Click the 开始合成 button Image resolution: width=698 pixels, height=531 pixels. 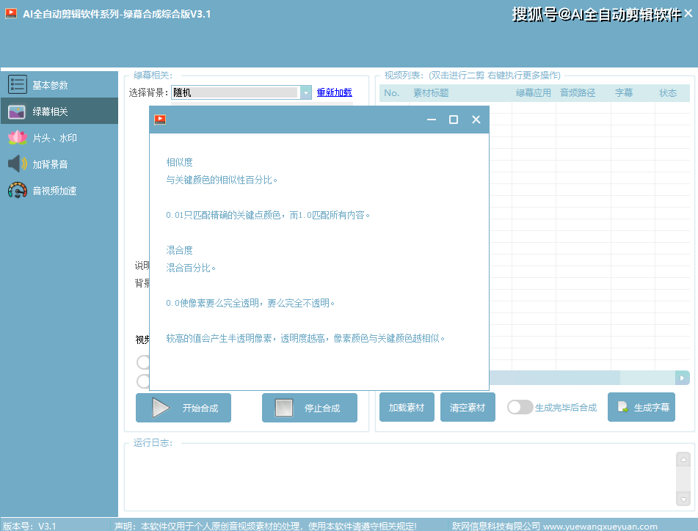tap(183, 408)
